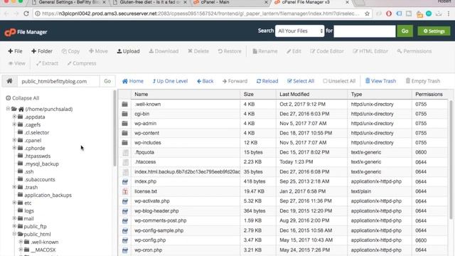Expand the etc folder
The image size is (455, 256).
point(14,203)
